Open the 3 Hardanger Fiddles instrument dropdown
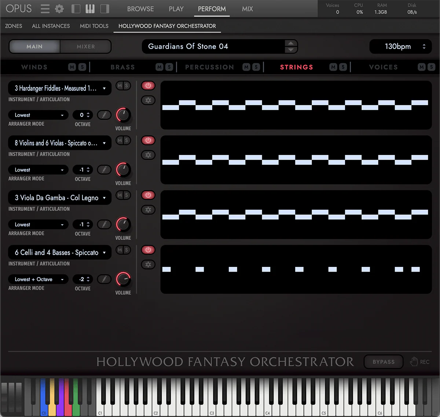 pyautogui.click(x=60, y=88)
